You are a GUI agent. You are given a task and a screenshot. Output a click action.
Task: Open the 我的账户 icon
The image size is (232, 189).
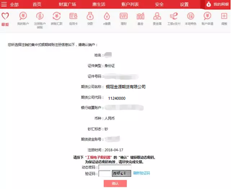click(23, 16)
